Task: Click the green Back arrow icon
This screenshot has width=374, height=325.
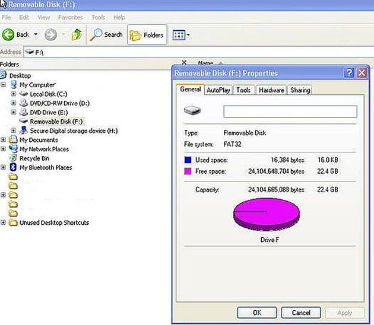Action: click(8, 35)
